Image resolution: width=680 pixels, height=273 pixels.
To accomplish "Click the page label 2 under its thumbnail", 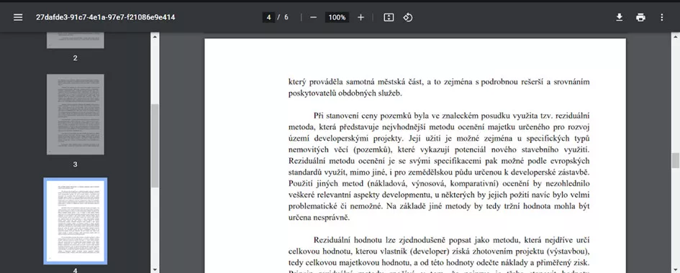I will pyautogui.click(x=75, y=58).
